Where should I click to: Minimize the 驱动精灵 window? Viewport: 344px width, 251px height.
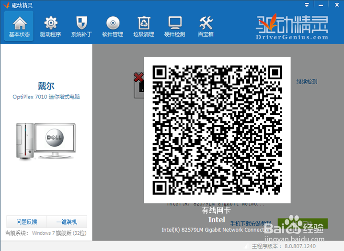[321, 5]
